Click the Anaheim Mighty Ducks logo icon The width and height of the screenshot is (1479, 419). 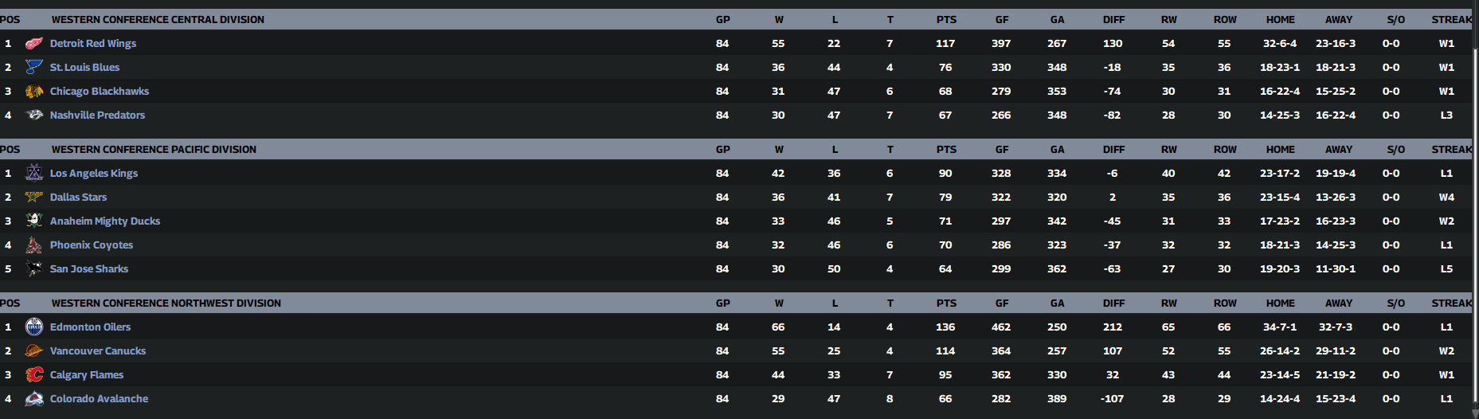tap(33, 221)
